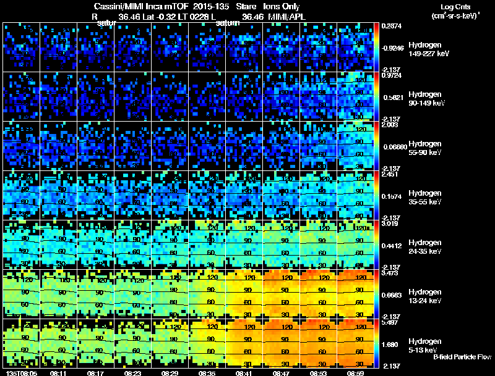Open the 90-149 keV panel at 08:29

pyautogui.click(x=170, y=96)
